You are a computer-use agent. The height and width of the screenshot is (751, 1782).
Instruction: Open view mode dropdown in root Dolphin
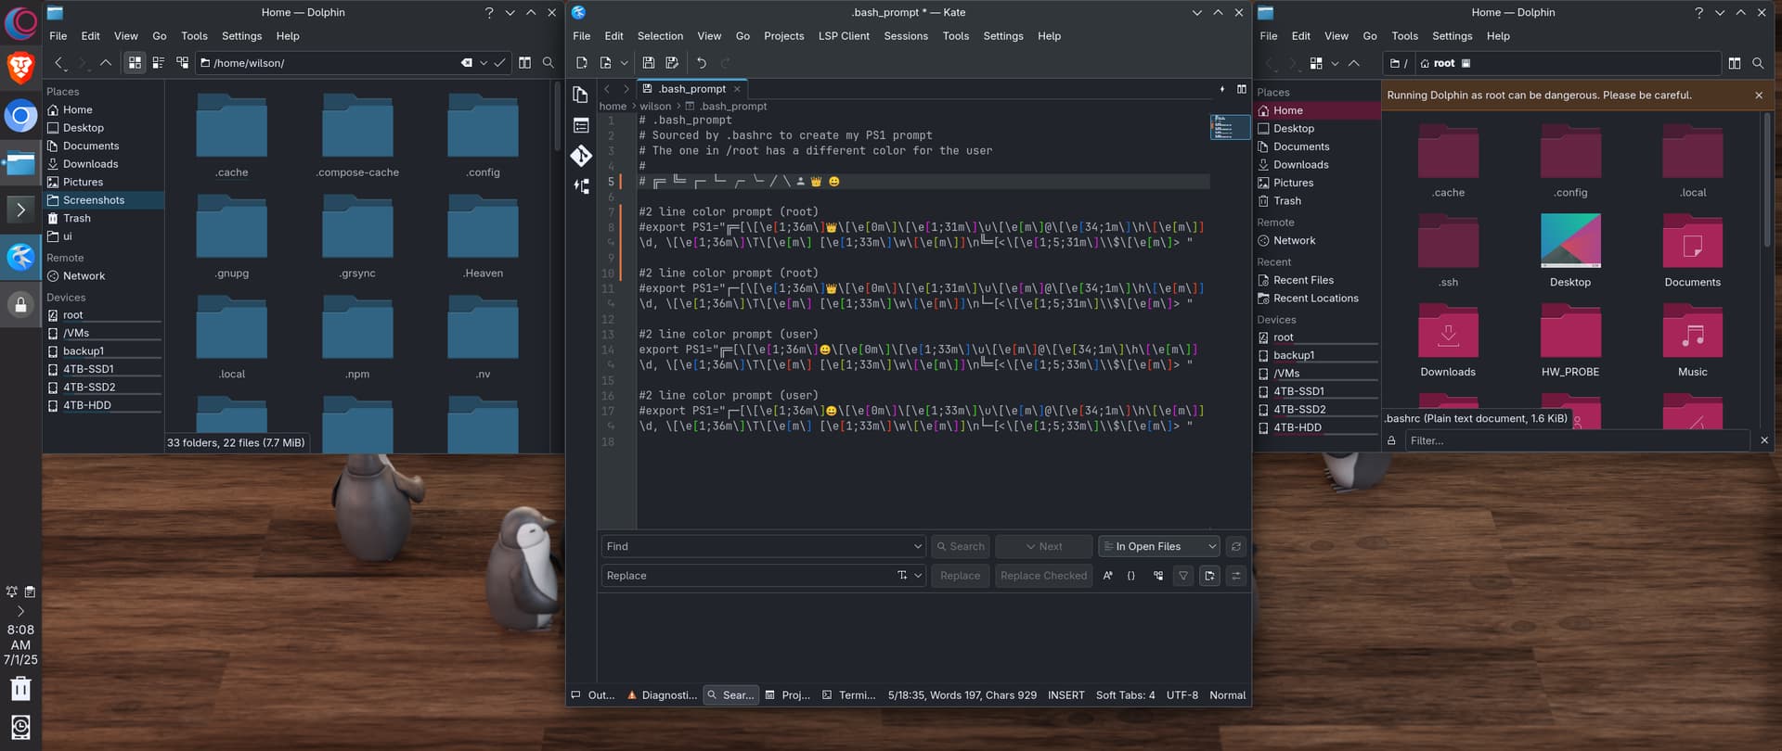[1335, 63]
